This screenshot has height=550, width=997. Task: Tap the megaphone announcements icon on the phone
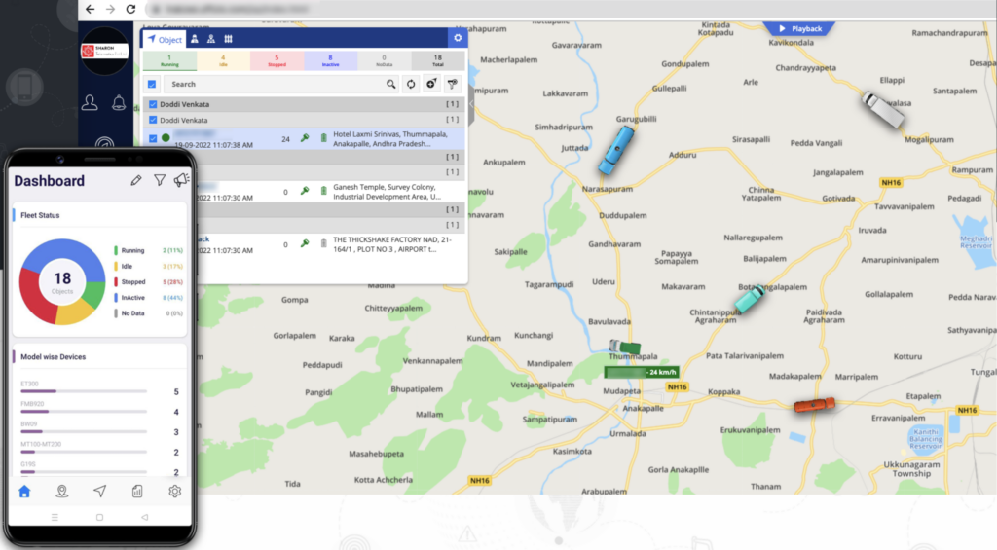coord(181,180)
